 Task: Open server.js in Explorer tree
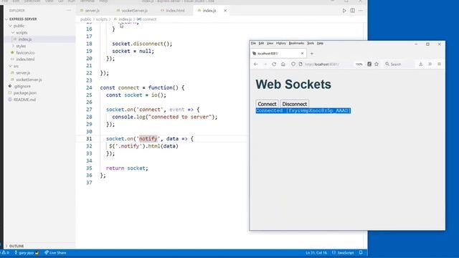[x=23, y=73]
